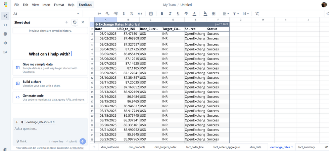Choose Build a chart suggestion
329x151 pixels.
(x=50, y=83)
